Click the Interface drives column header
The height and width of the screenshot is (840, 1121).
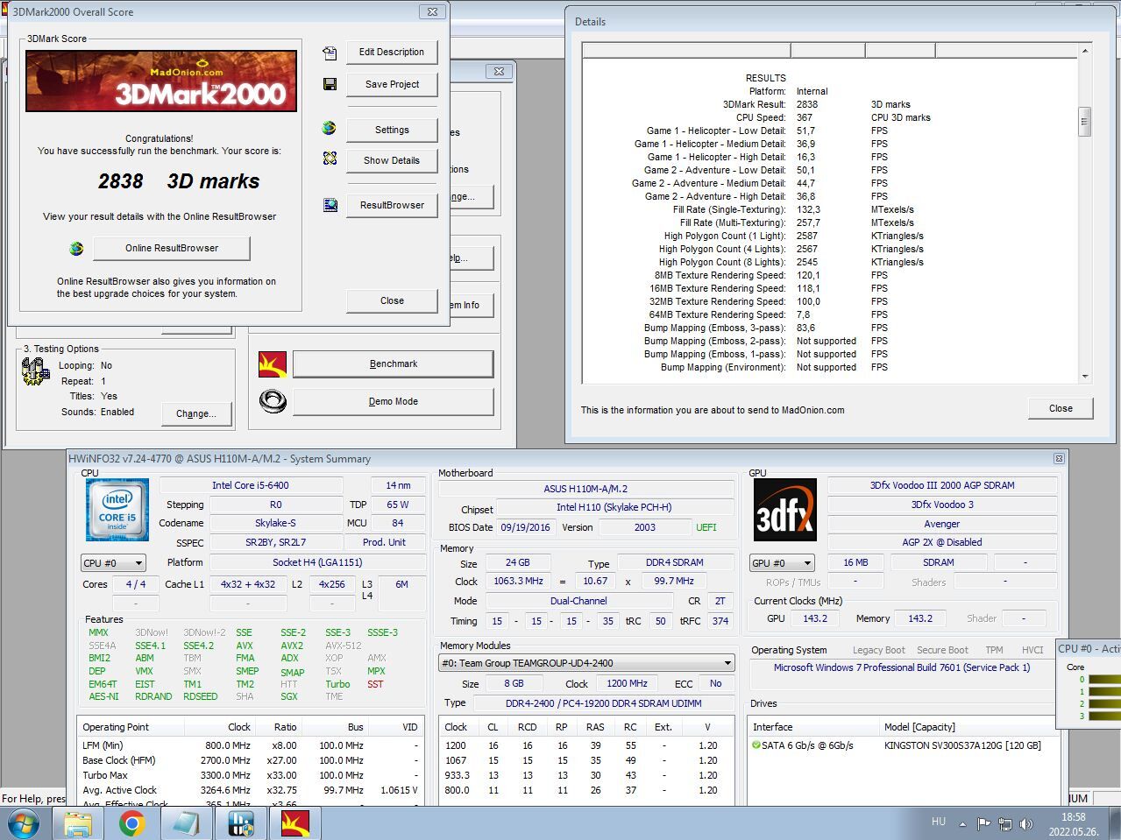pos(813,727)
